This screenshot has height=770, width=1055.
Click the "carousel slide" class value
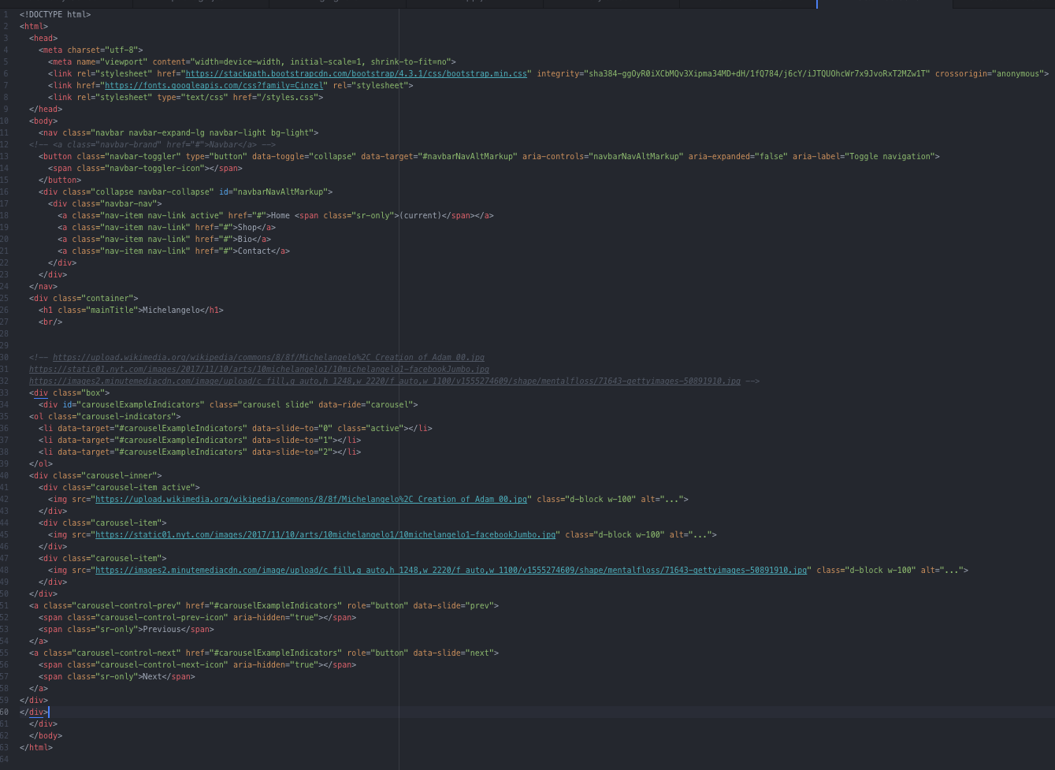276,404
